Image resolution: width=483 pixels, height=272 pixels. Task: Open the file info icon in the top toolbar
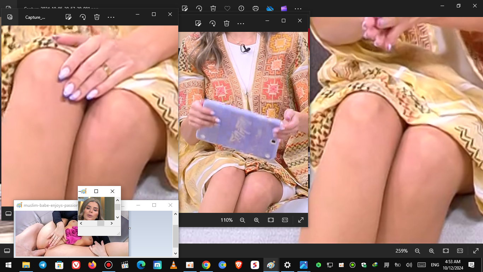point(241,8)
